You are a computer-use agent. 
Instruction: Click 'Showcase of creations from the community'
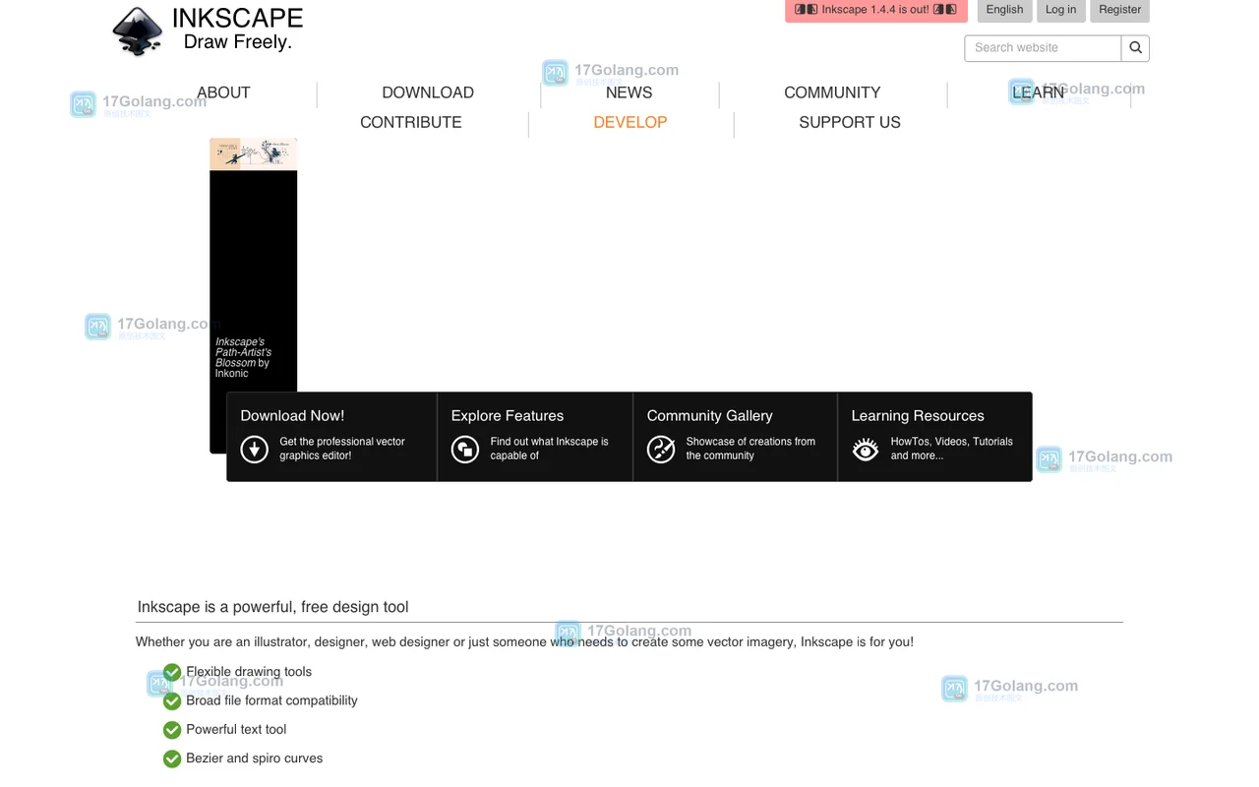[x=750, y=449]
